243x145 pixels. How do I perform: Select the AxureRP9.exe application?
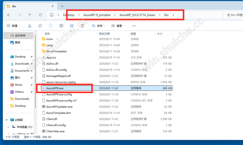pyautogui.click(x=107, y=88)
